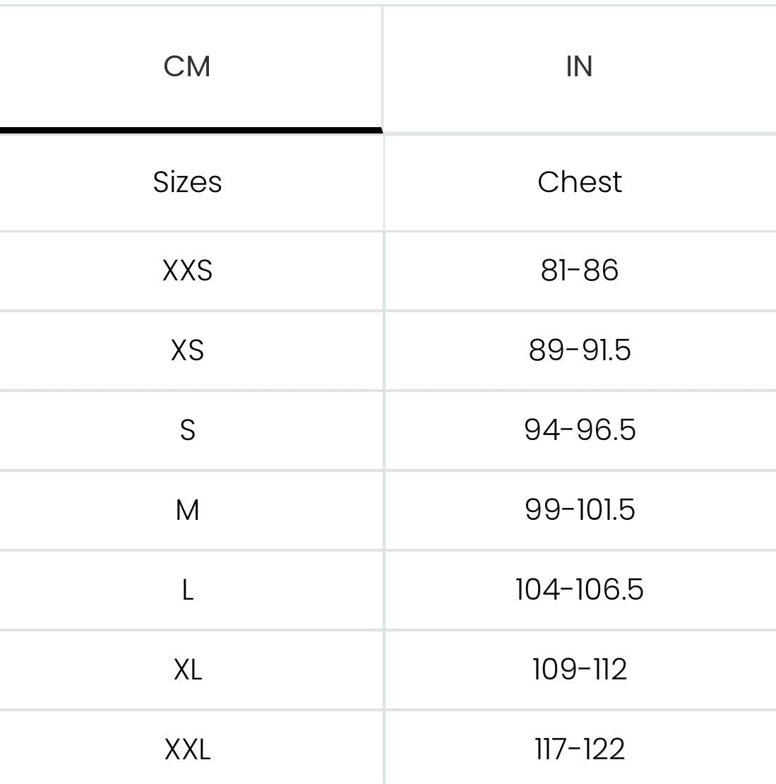Pick the L size label
776x784 pixels.
tap(187, 590)
